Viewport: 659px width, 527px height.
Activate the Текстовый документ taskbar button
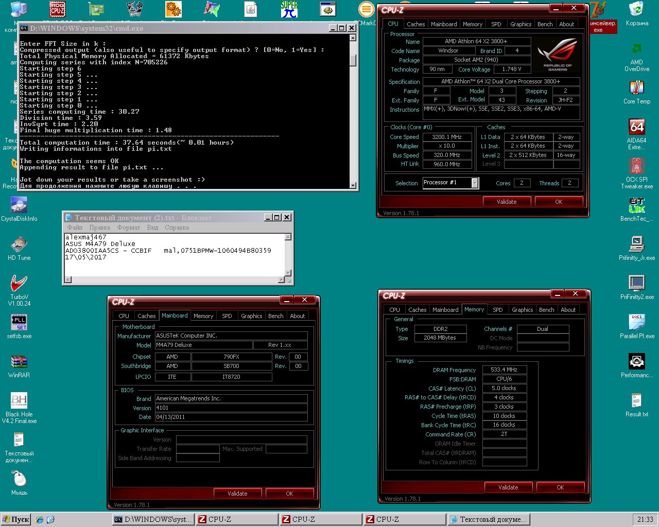(489, 519)
